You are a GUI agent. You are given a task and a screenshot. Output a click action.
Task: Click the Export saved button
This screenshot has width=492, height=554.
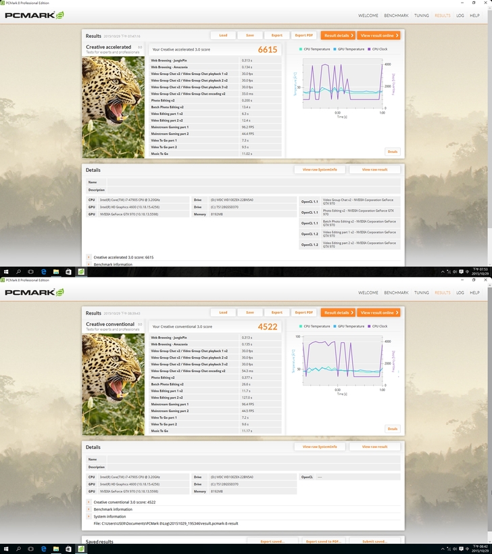[x=266, y=541]
